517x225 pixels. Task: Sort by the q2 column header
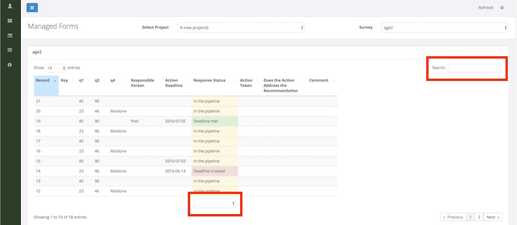[100, 86]
